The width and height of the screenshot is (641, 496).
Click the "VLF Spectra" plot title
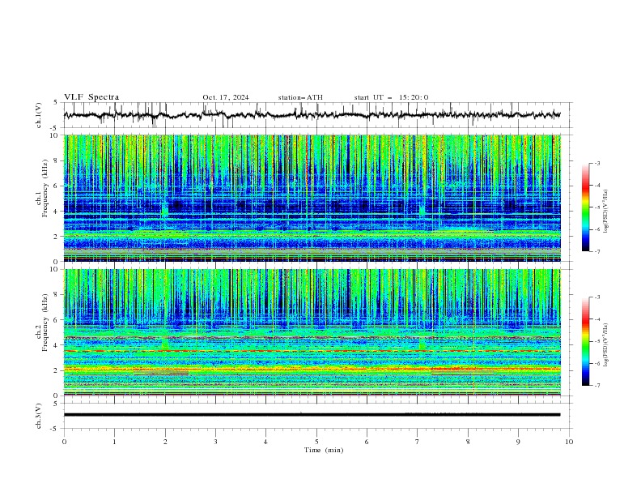tap(91, 97)
